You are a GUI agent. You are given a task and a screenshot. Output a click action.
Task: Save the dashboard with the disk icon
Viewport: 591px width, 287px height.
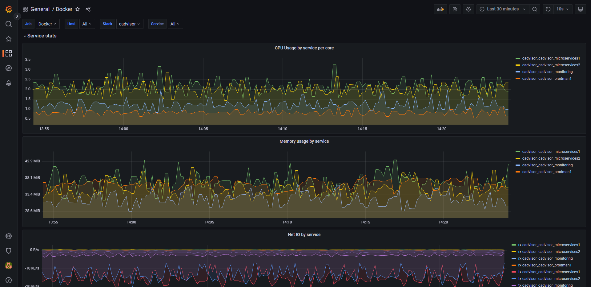click(x=455, y=9)
